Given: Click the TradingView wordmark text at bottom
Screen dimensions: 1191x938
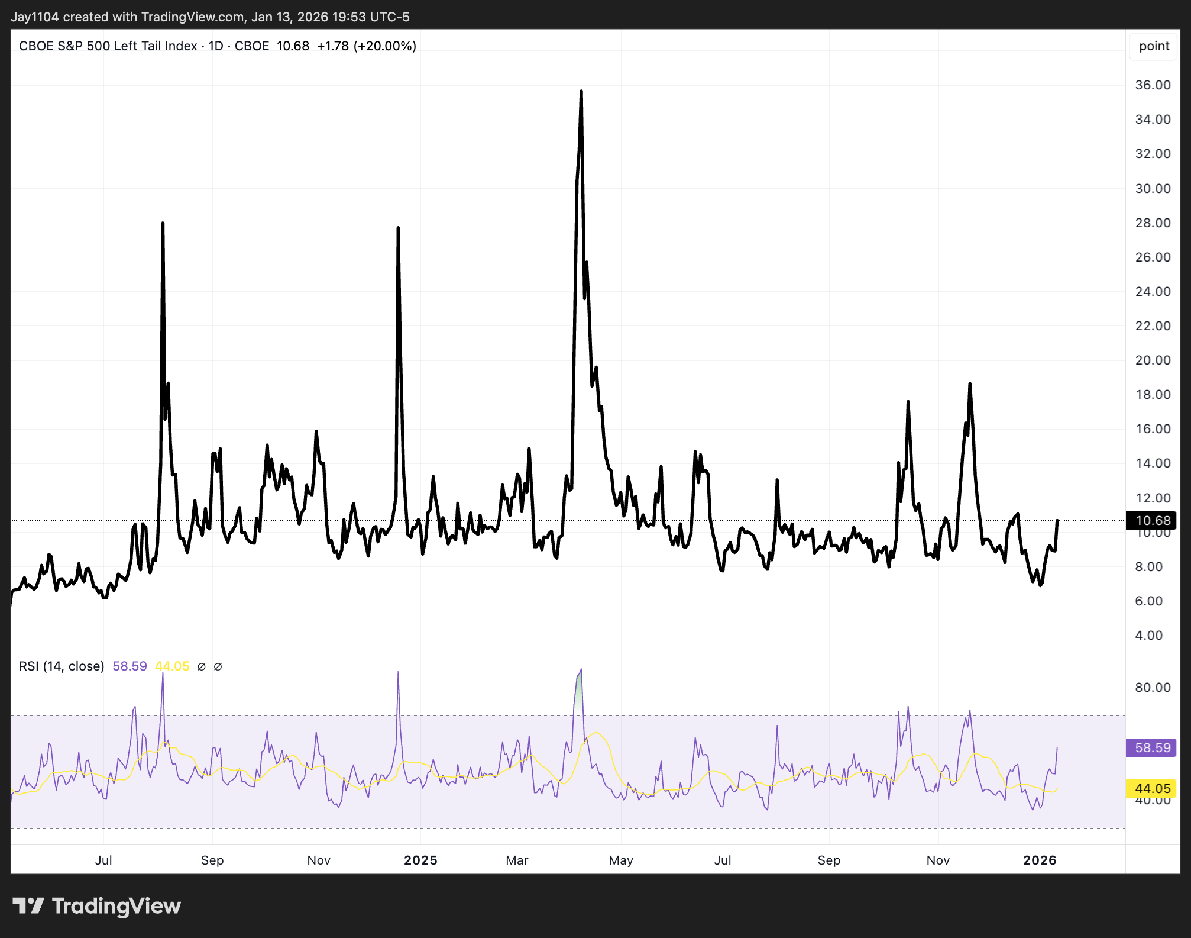Looking at the screenshot, I should coord(116,906).
